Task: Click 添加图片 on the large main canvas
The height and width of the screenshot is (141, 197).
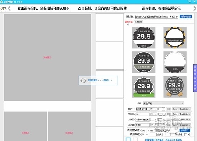Action: tap(47, 58)
